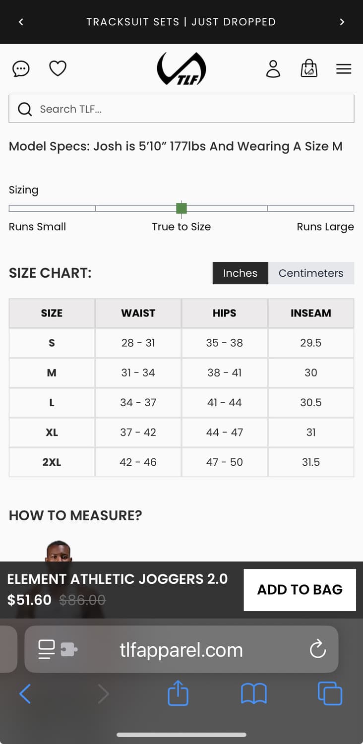Tap the search magnifier icon

[24, 109]
